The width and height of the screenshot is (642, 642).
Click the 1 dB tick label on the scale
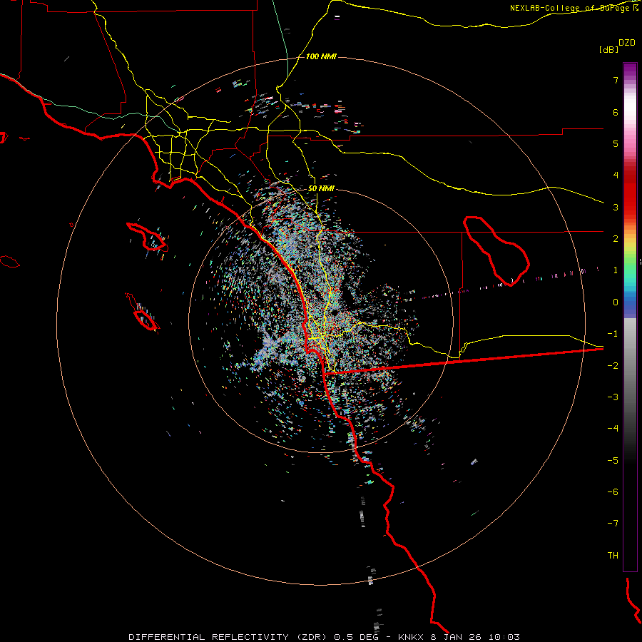[x=616, y=270]
